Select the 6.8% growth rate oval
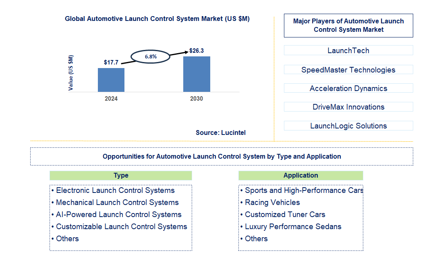The image size is (439, 267). [x=150, y=57]
